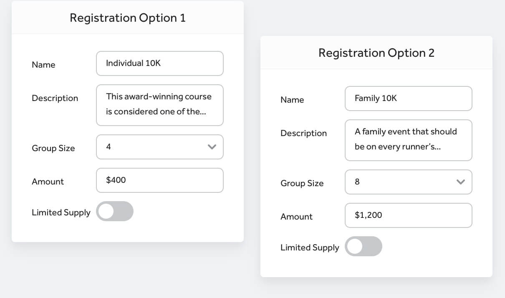Click the chevron on Individual 10K Group Size
Screen dimensions: 505x298
pos(212,147)
